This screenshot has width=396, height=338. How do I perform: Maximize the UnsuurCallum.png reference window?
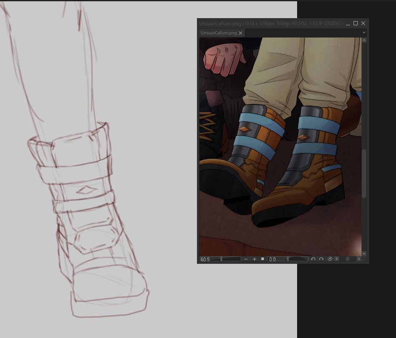coord(356,23)
